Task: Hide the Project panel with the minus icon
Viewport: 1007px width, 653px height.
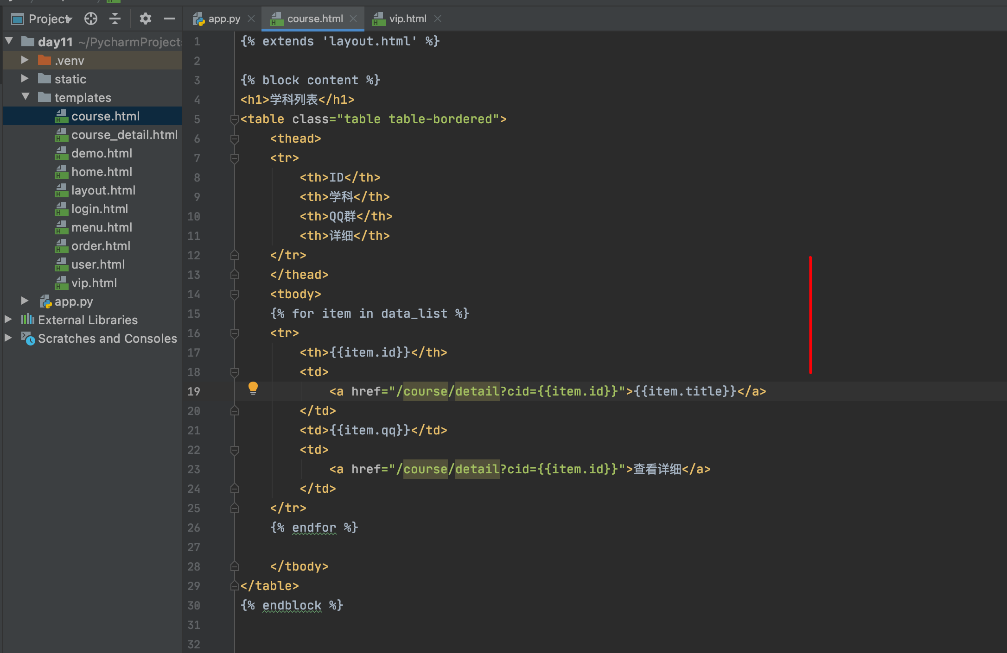Action: [170, 19]
